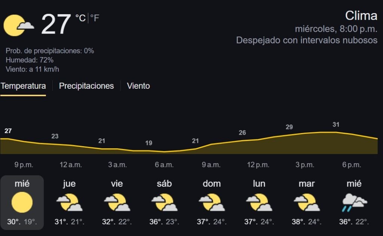The image size is (383, 236).
Task: Open the Viento tab
Action: [x=138, y=86]
